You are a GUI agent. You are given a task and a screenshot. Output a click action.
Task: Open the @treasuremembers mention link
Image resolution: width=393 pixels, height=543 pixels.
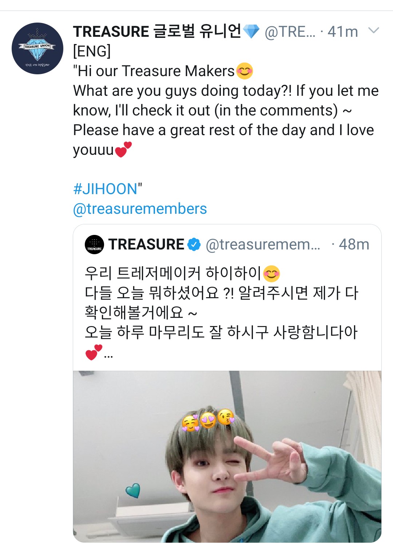tap(140, 209)
